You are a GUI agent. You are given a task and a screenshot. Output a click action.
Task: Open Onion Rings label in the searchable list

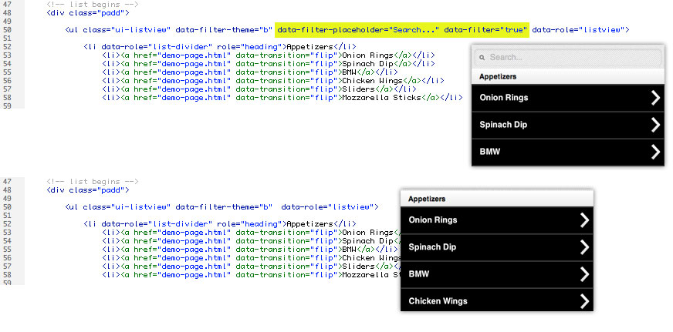(x=504, y=98)
